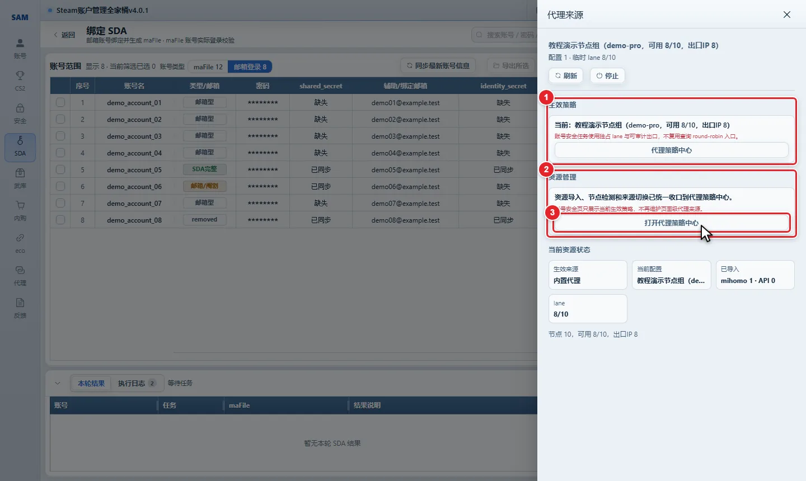Open the CS2 trophy section
The height and width of the screenshot is (481, 806).
pyautogui.click(x=20, y=81)
